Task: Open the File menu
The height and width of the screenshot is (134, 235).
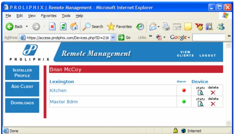Action: 8,16
